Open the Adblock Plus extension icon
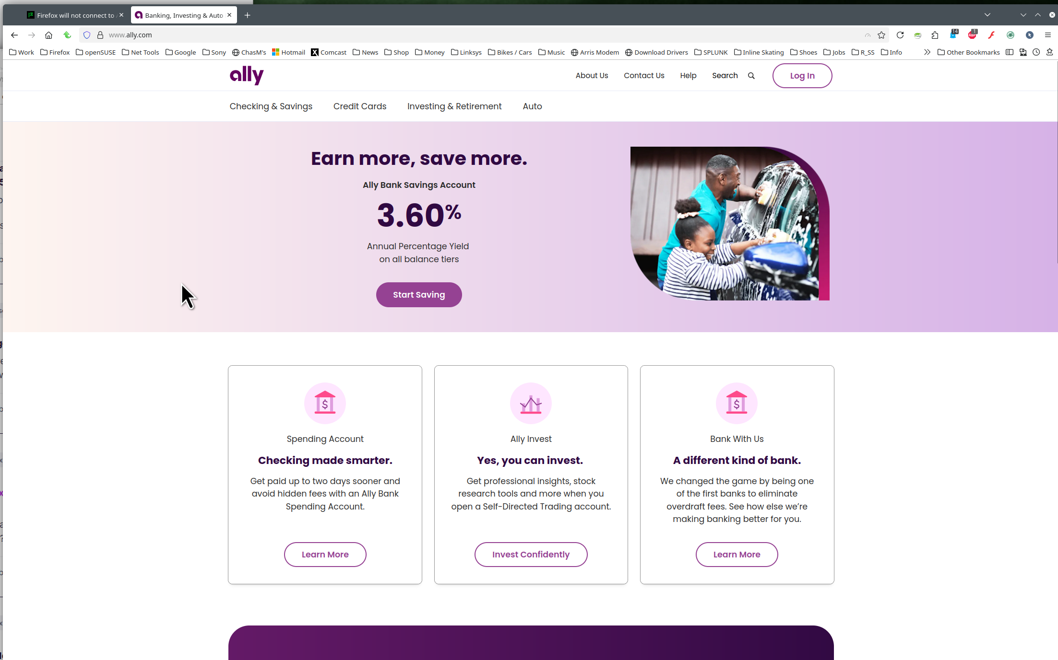1058x660 pixels. (x=973, y=35)
